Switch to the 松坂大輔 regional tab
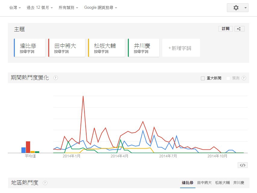The image size is (257, 193). pos(222,183)
